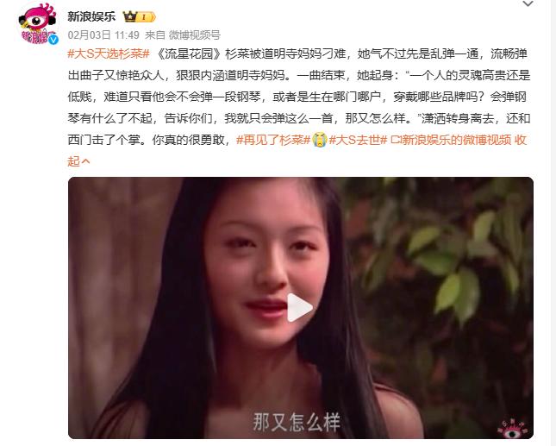Open the 新浪娱乐 username link
This screenshot has height=446, width=556.
(x=91, y=16)
